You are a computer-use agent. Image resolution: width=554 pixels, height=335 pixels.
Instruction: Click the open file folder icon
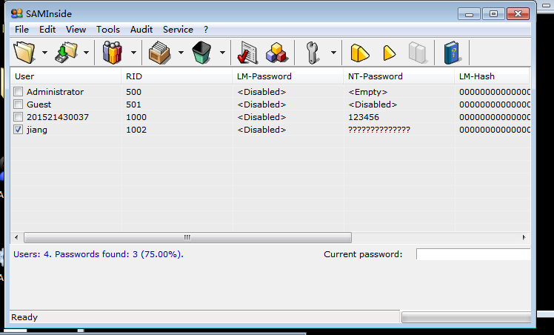tap(24, 53)
